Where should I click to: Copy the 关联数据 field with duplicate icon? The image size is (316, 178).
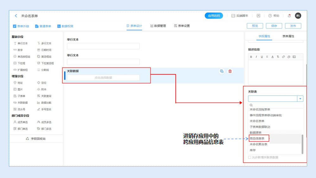(x=222, y=71)
